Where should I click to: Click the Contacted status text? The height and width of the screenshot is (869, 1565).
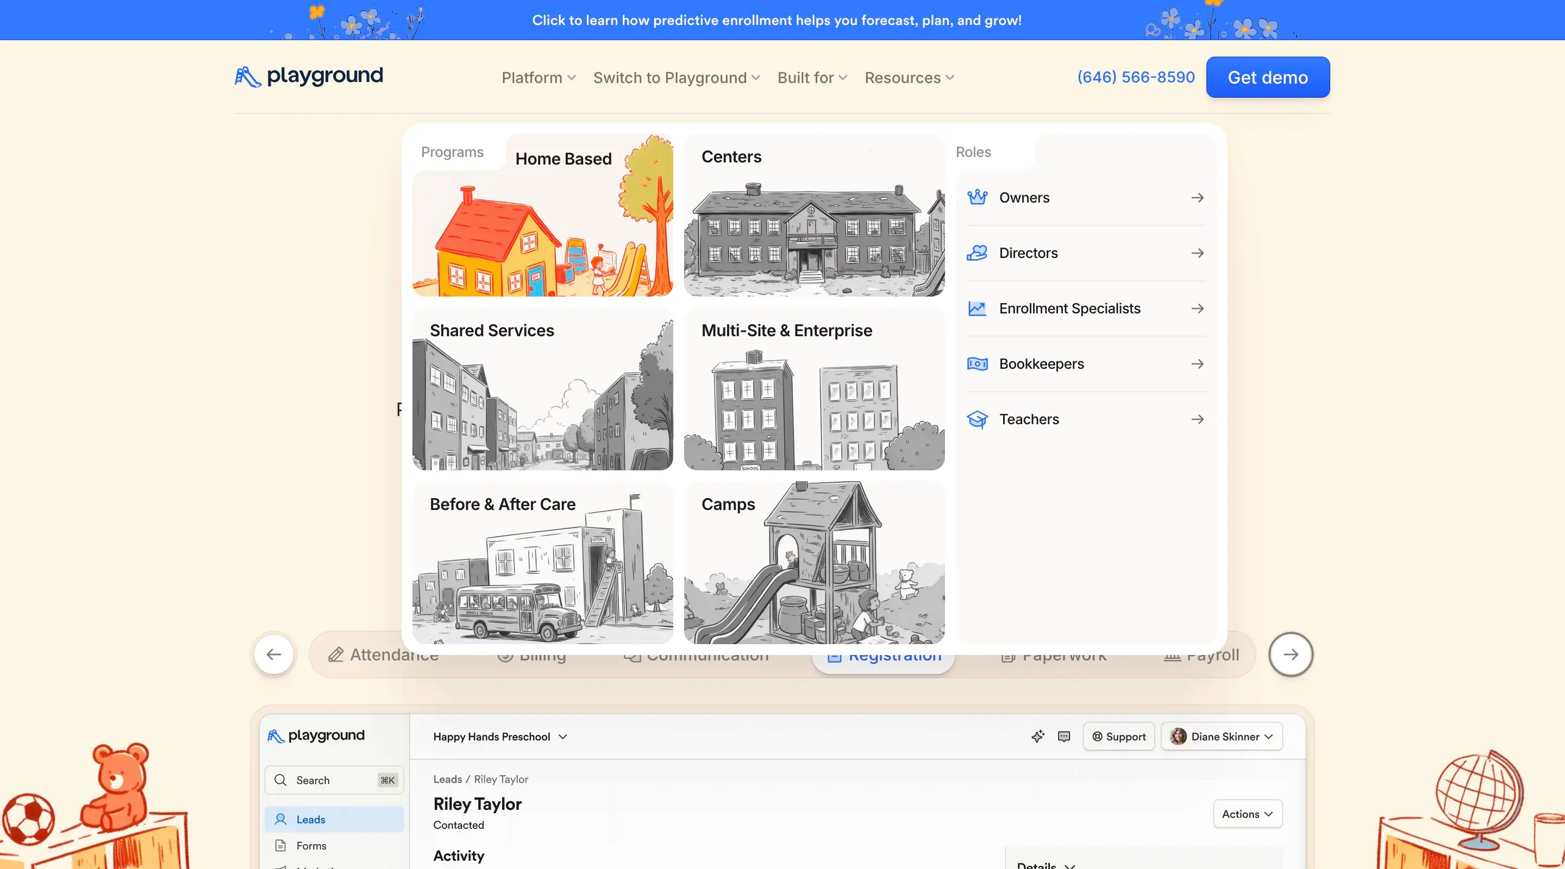[458, 824]
